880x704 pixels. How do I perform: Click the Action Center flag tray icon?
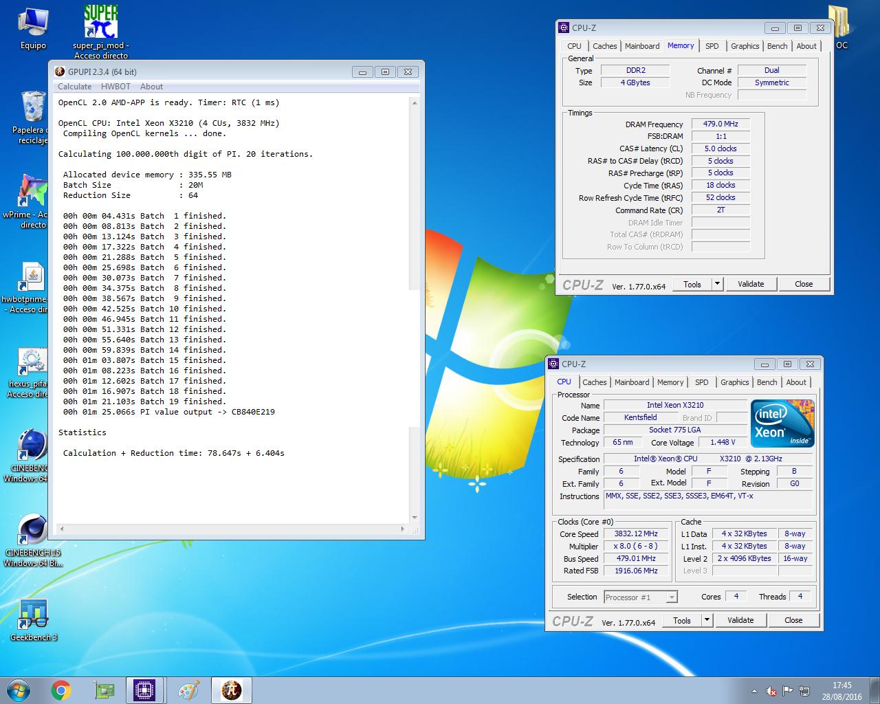point(788,691)
